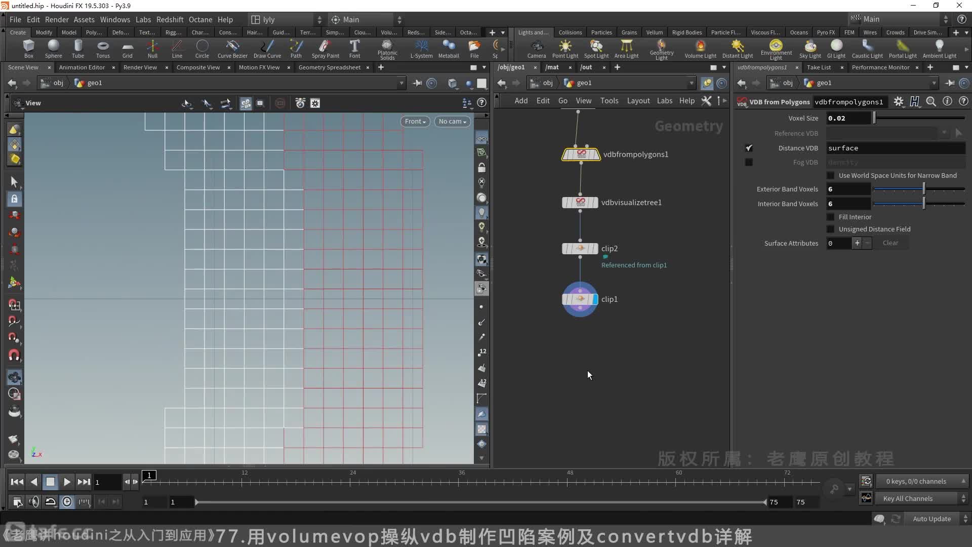Click the Distance VDB name field

[x=896, y=148]
